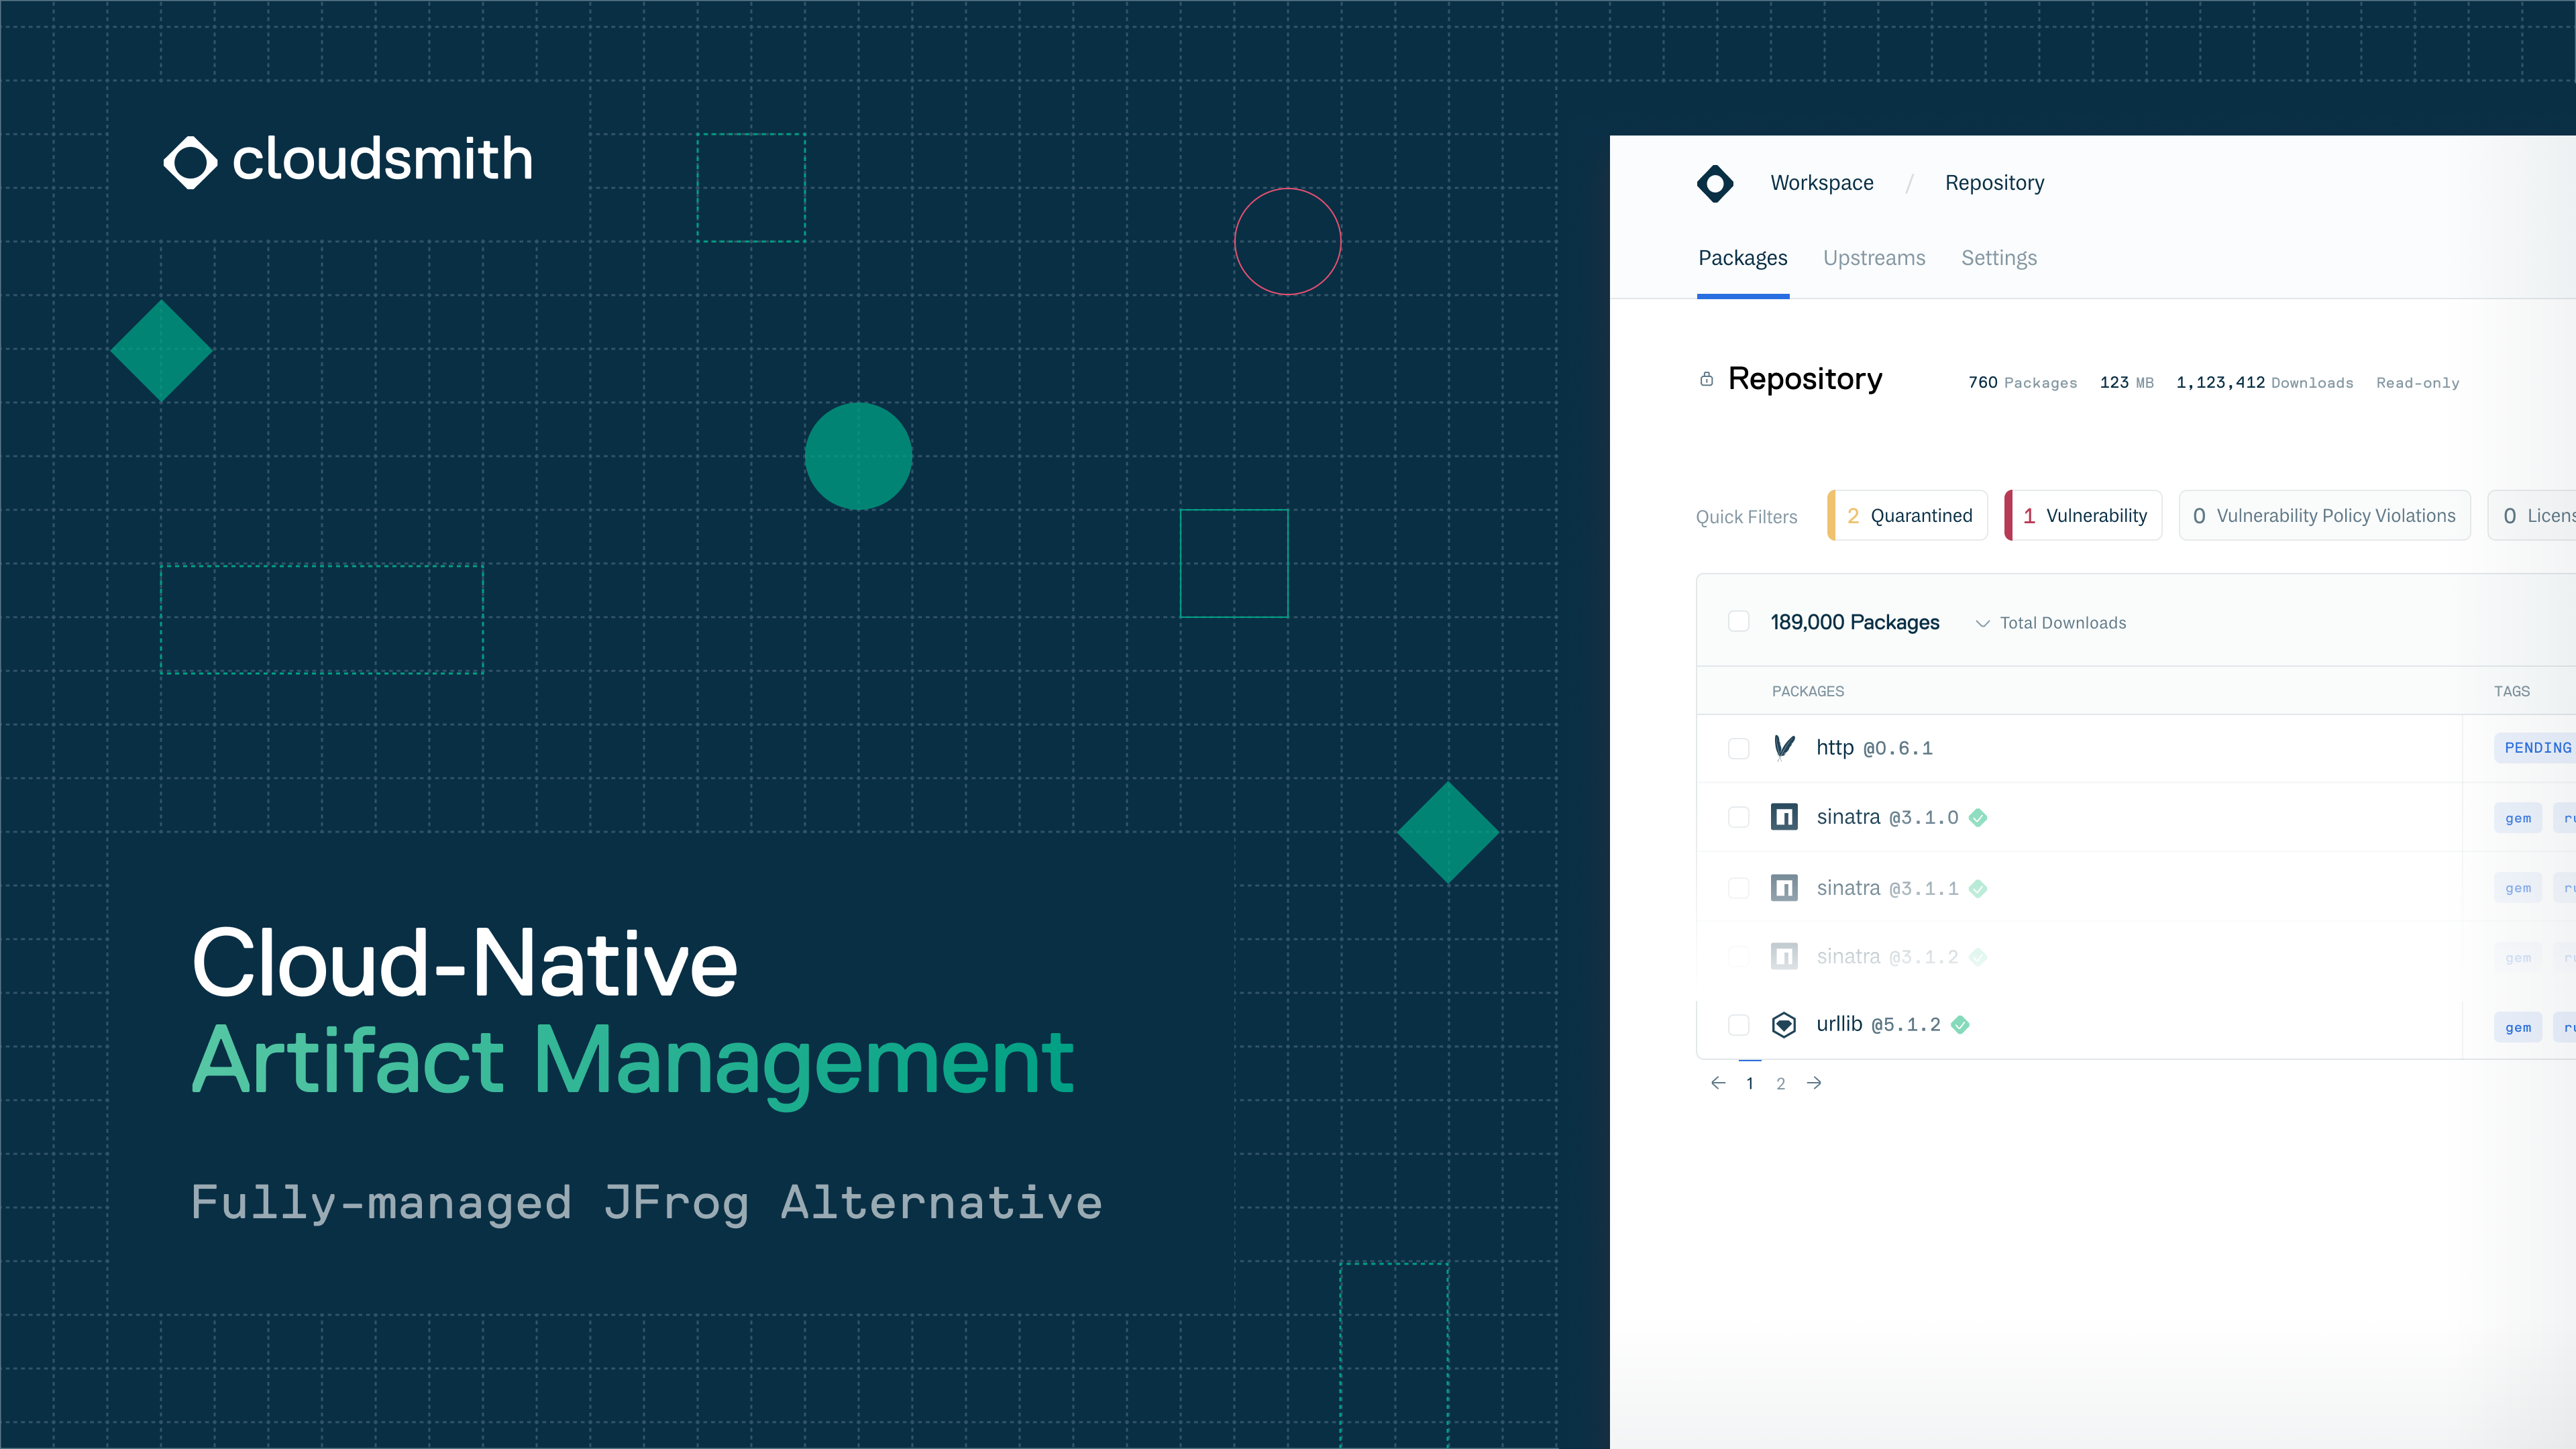Open the Workspace breadcrumb link
This screenshot has height=1449, width=2576.
pyautogui.click(x=1821, y=183)
